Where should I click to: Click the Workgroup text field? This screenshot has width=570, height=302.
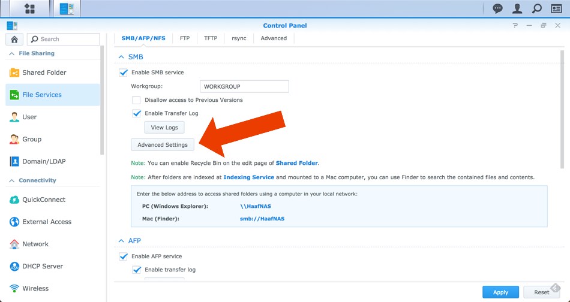[x=244, y=86]
